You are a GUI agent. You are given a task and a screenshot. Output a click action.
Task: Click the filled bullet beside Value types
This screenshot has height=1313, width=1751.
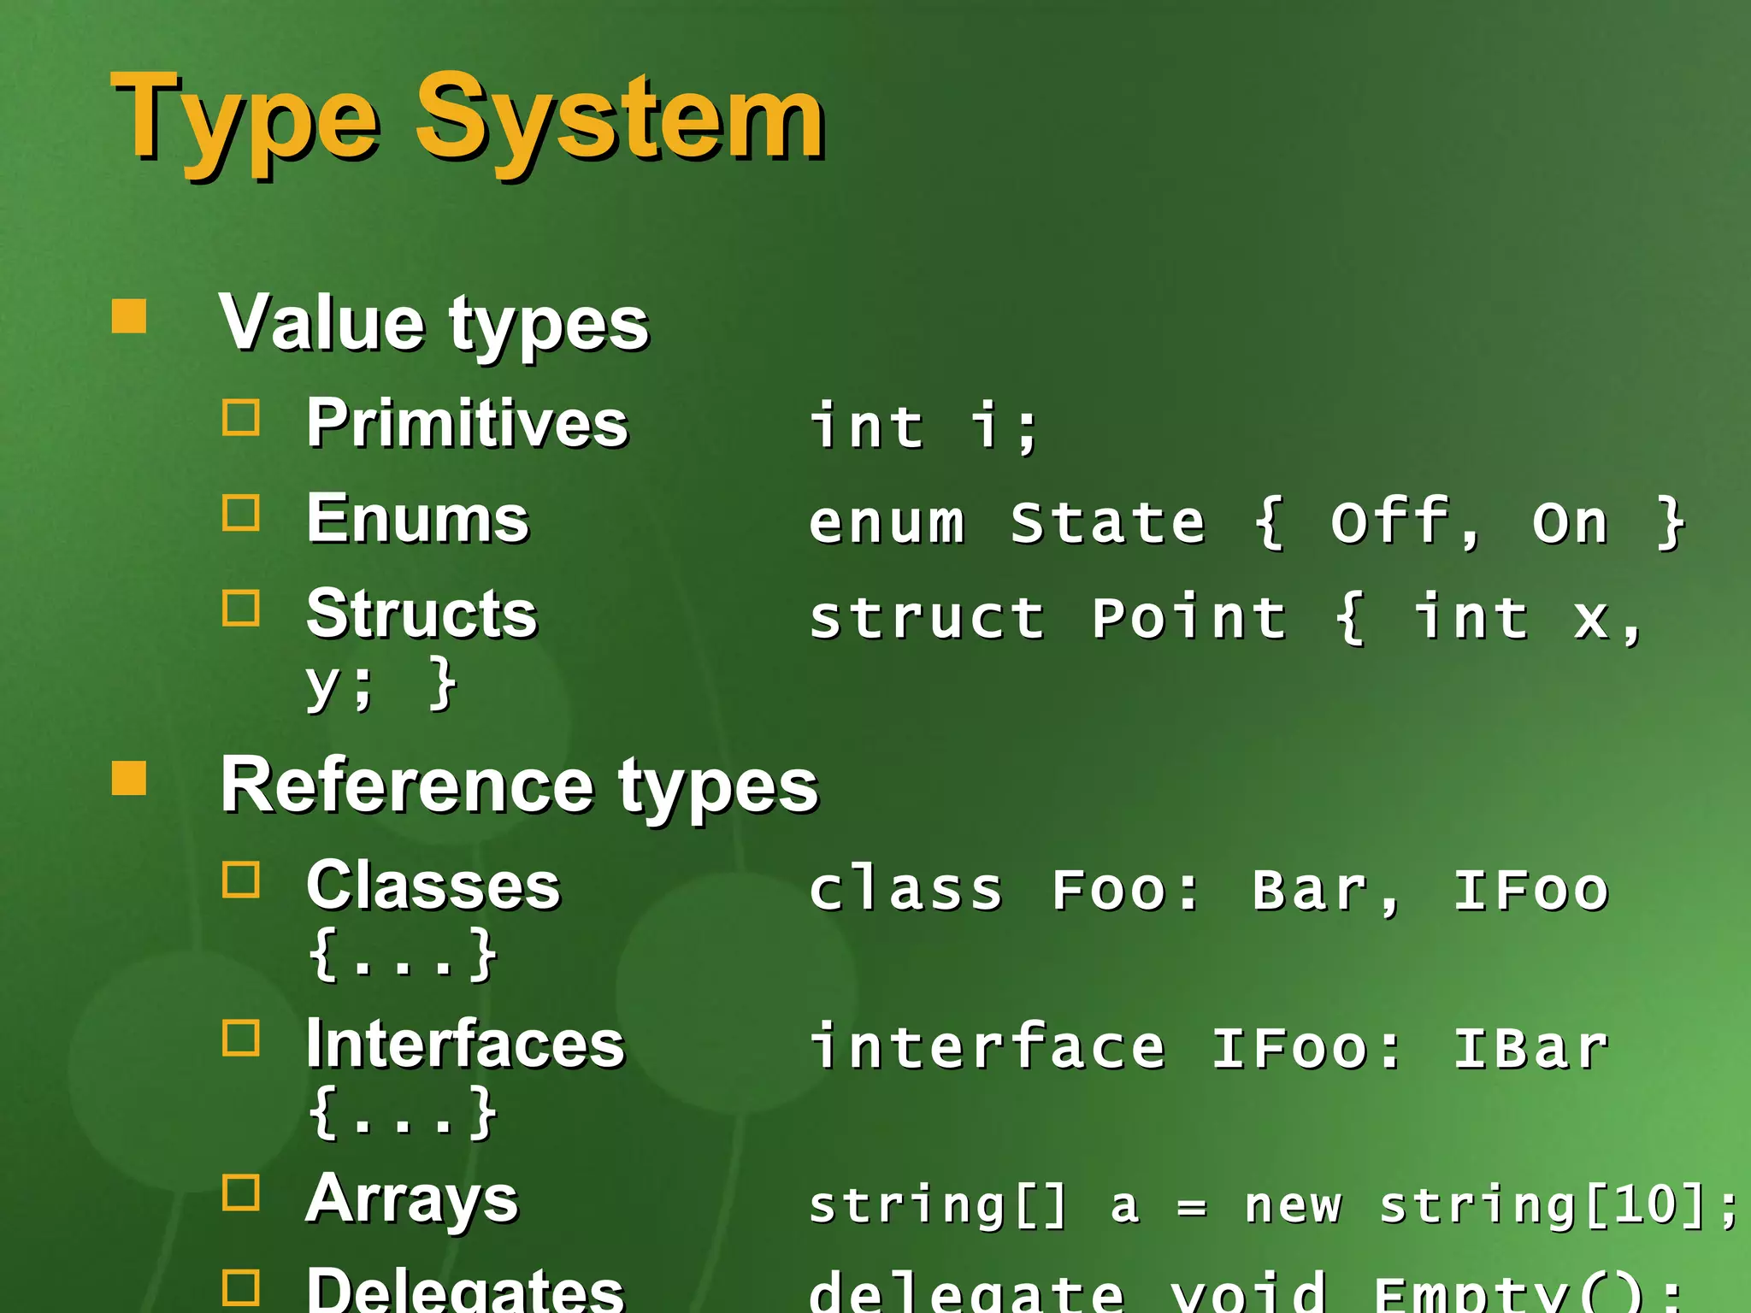129,315
